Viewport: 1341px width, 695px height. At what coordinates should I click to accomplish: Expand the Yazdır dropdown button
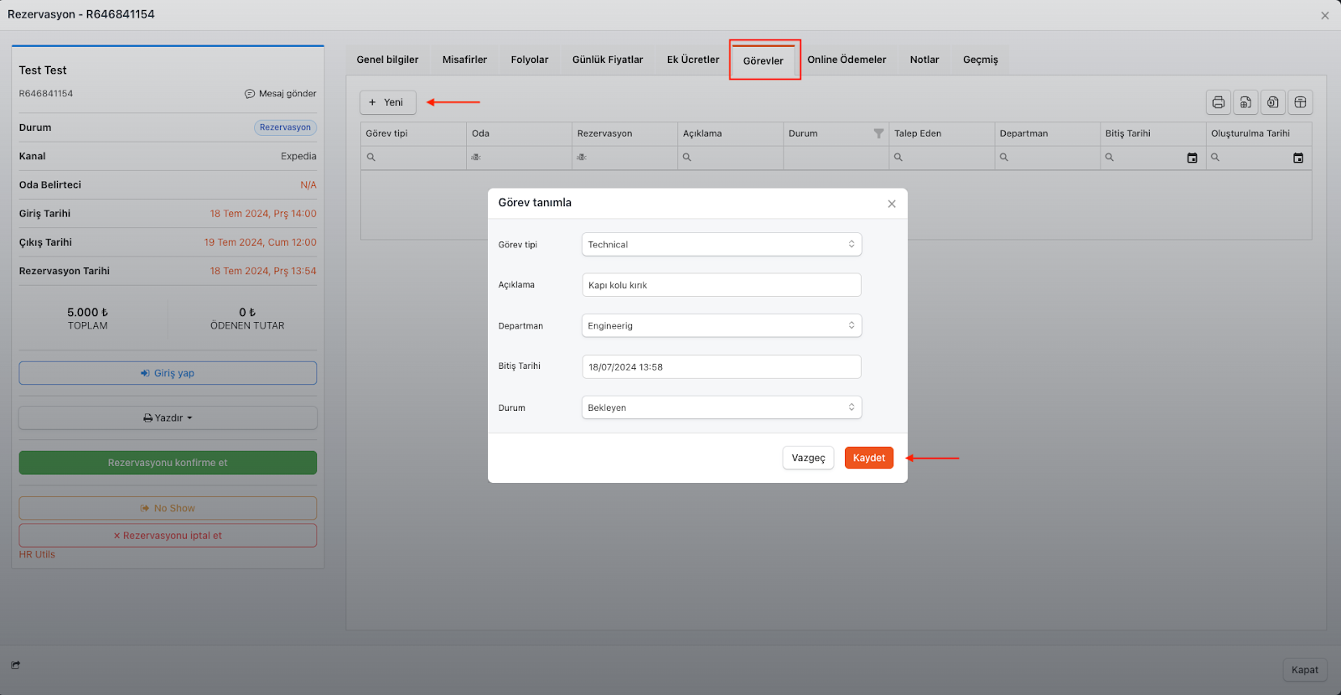coord(168,418)
